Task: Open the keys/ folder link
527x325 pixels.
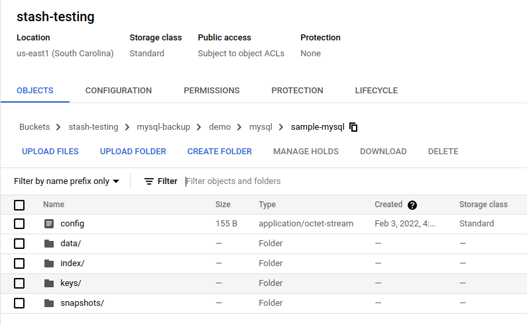Action: pos(70,283)
